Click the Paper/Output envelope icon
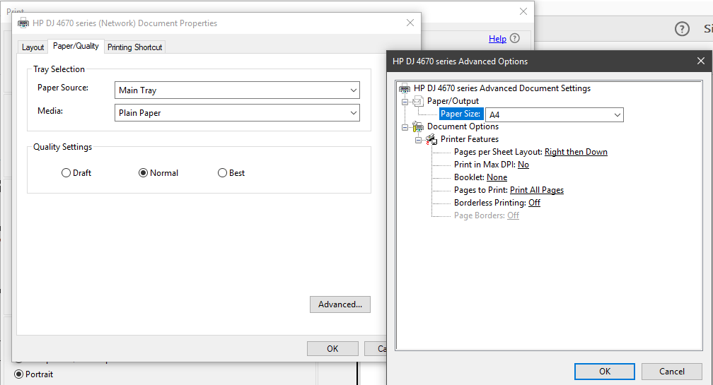The height and width of the screenshot is (385, 713). tap(418, 101)
